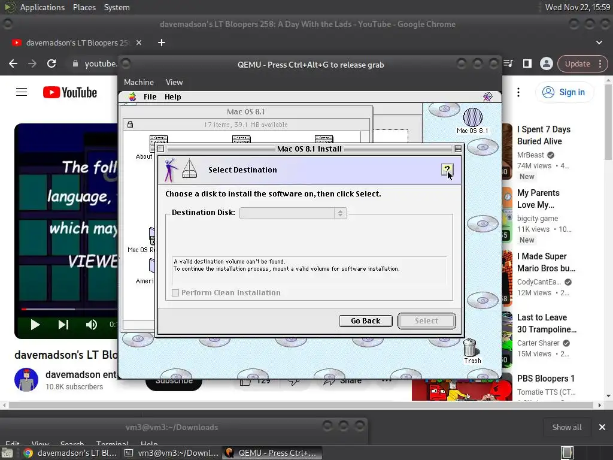
Task: Open Chrome Update menu dots
Action: click(x=600, y=63)
